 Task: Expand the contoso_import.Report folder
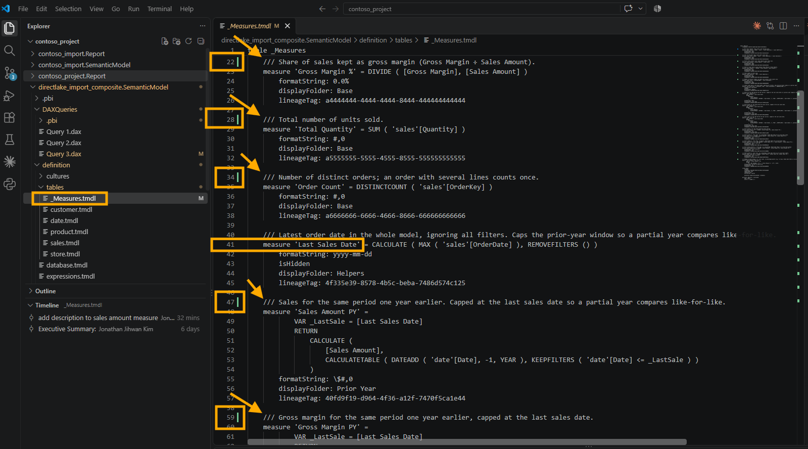click(x=71, y=54)
